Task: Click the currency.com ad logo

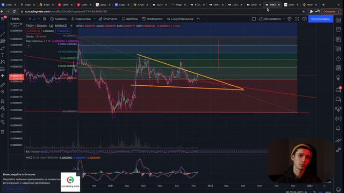Action: (x=70, y=182)
